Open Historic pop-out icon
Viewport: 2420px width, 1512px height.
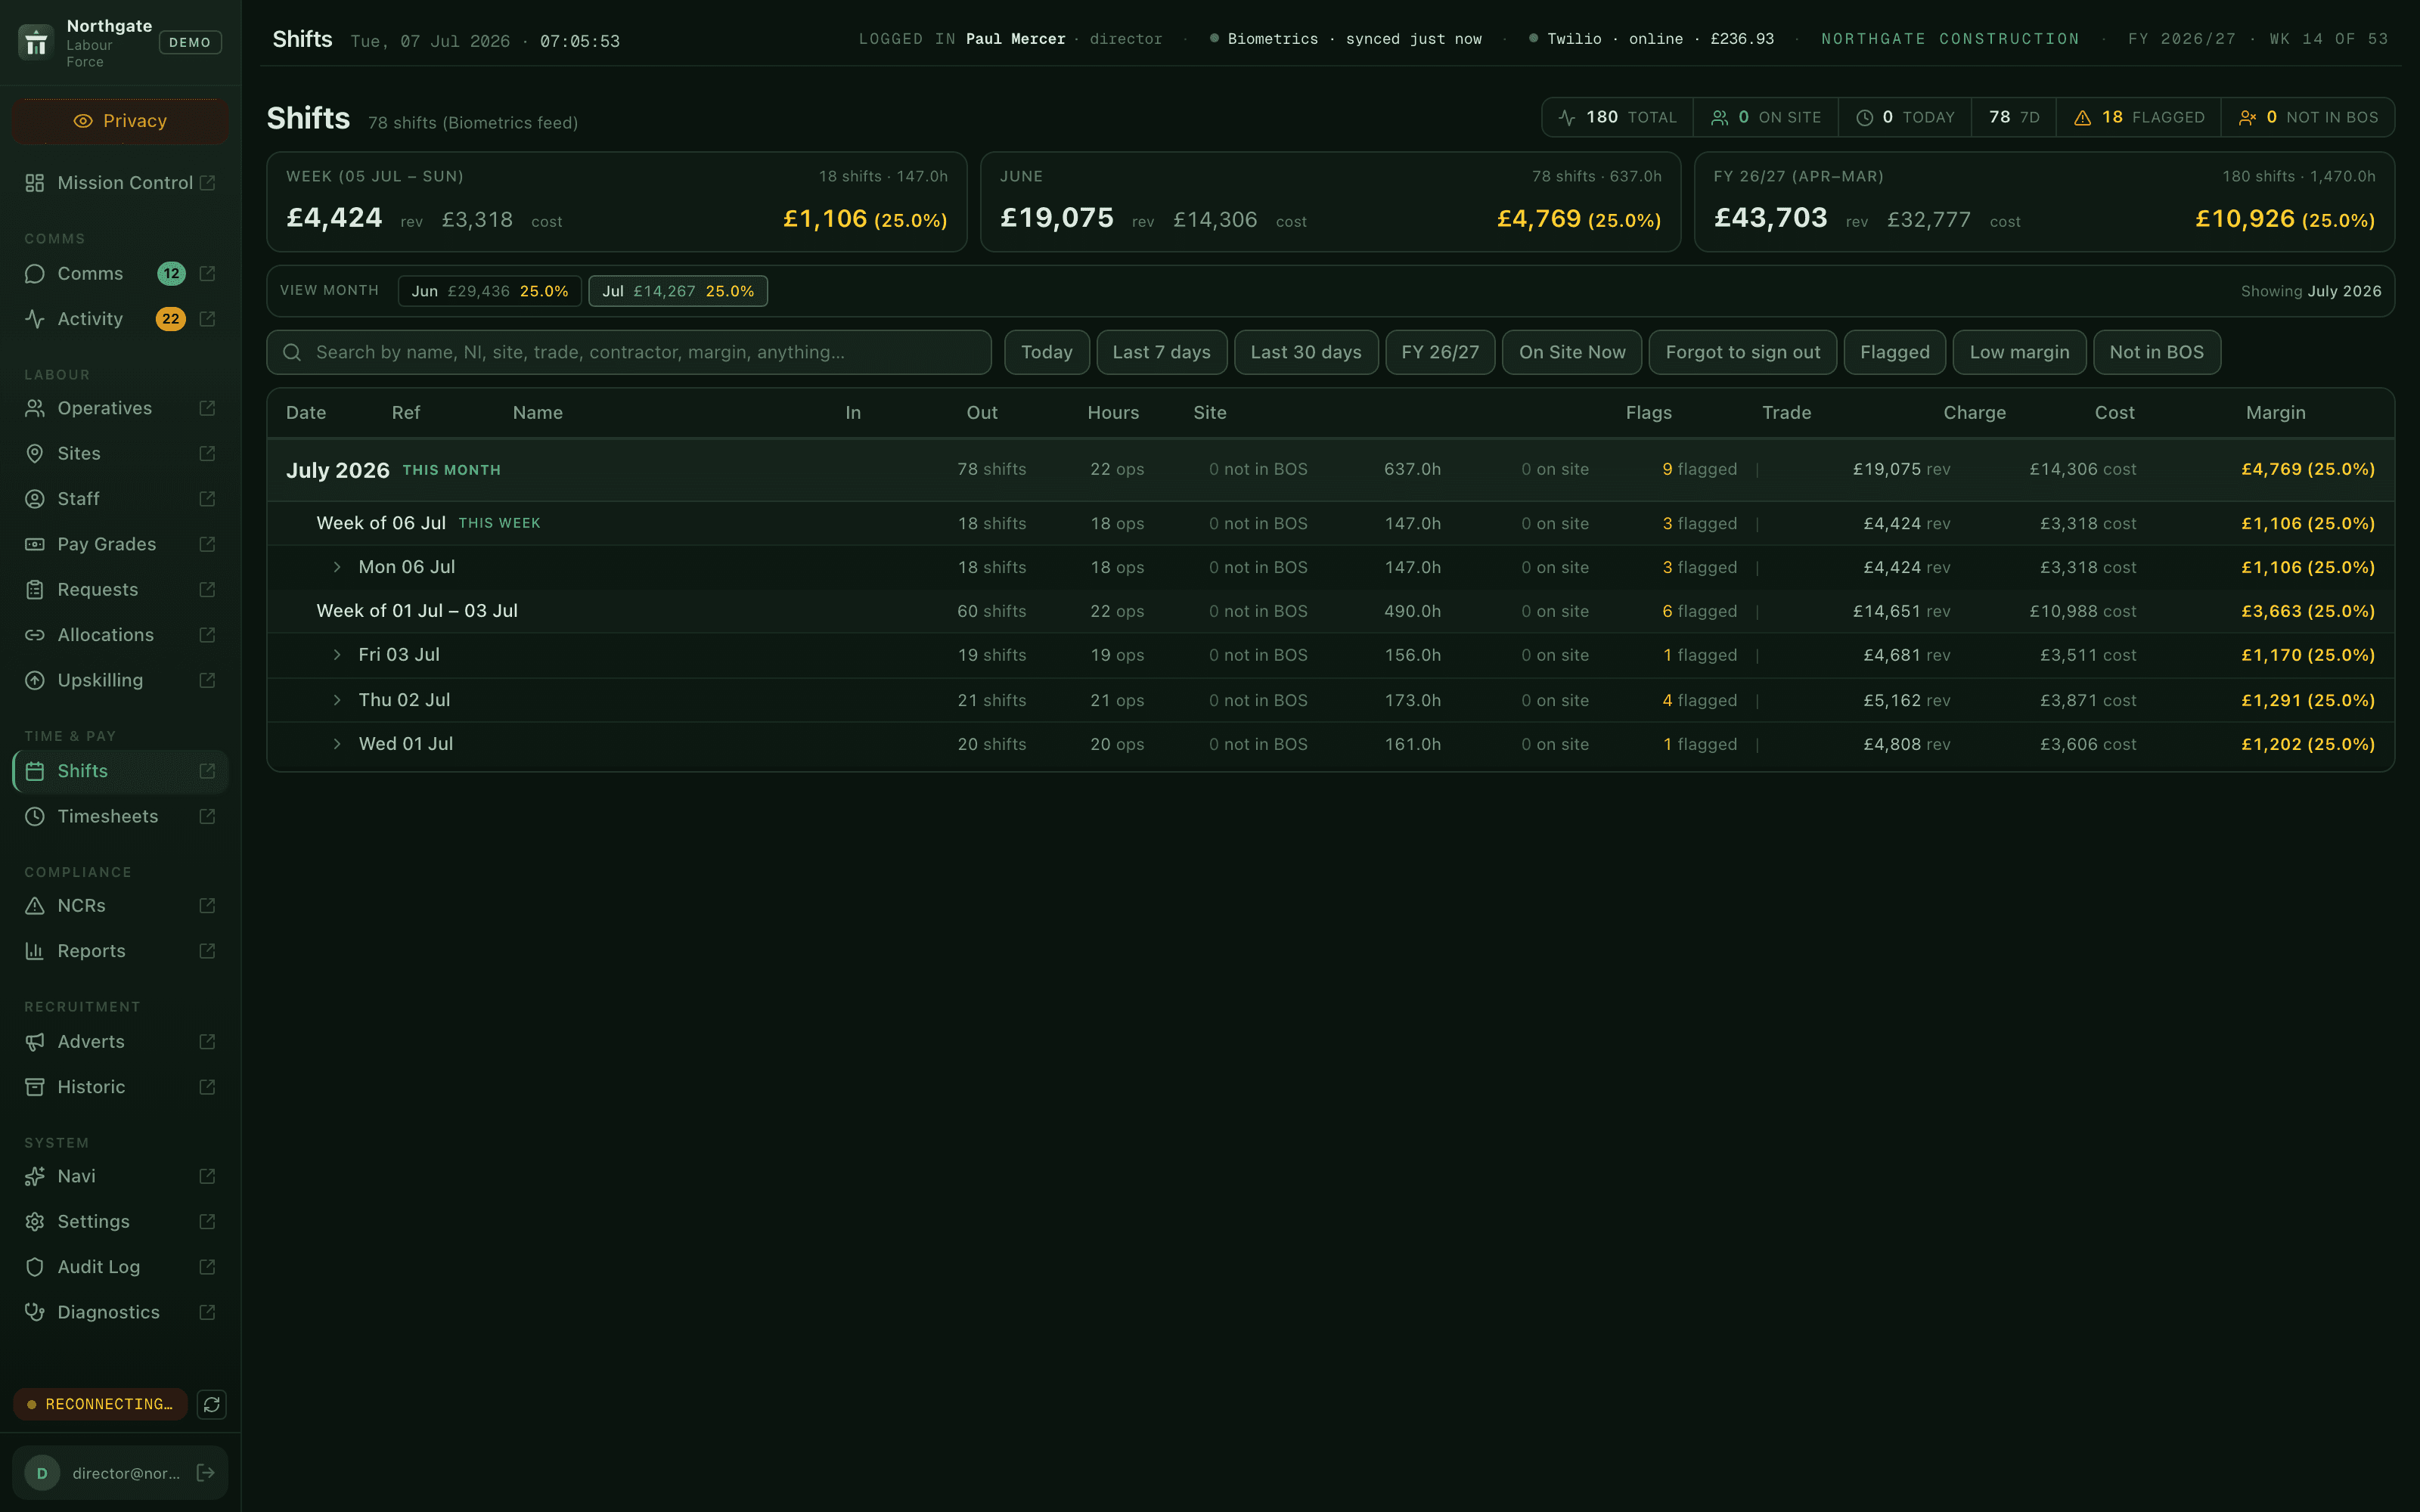click(x=207, y=1087)
